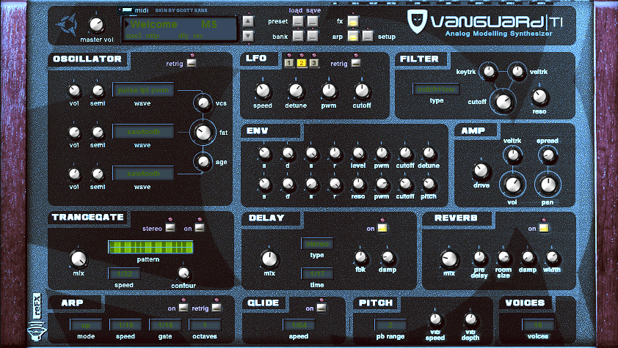
Task: Toggle oscillator retrig switch
Action: pos(192,63)
